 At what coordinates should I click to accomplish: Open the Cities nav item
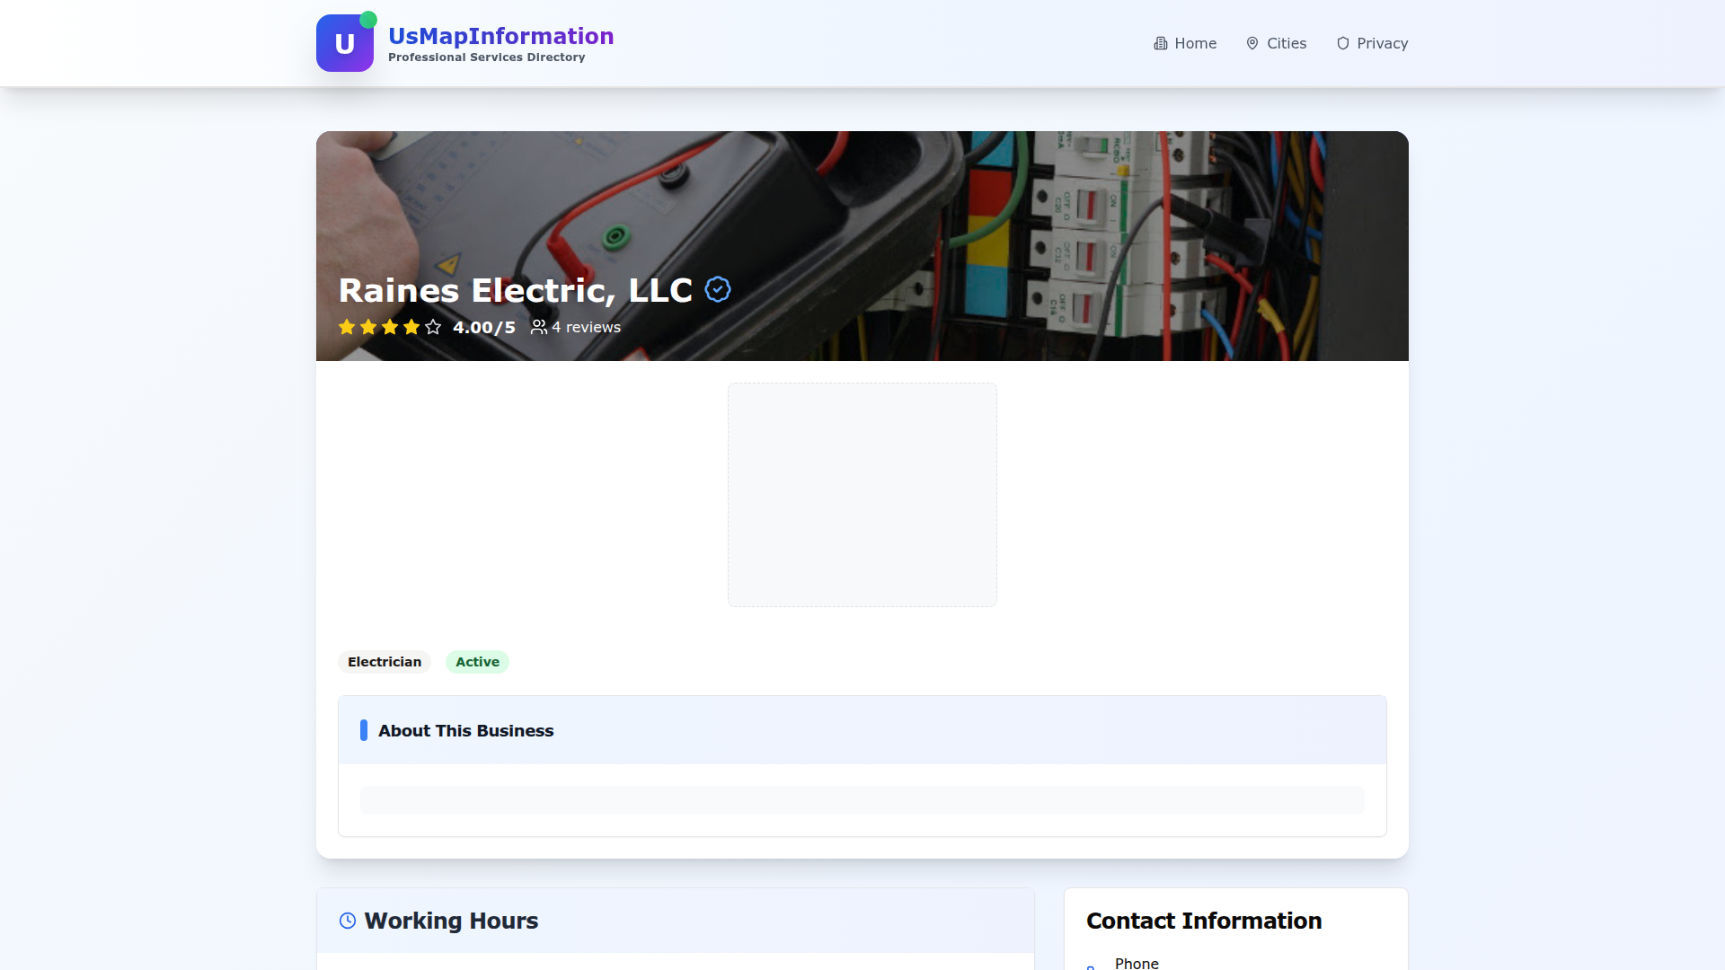[x=1276, y=43]
